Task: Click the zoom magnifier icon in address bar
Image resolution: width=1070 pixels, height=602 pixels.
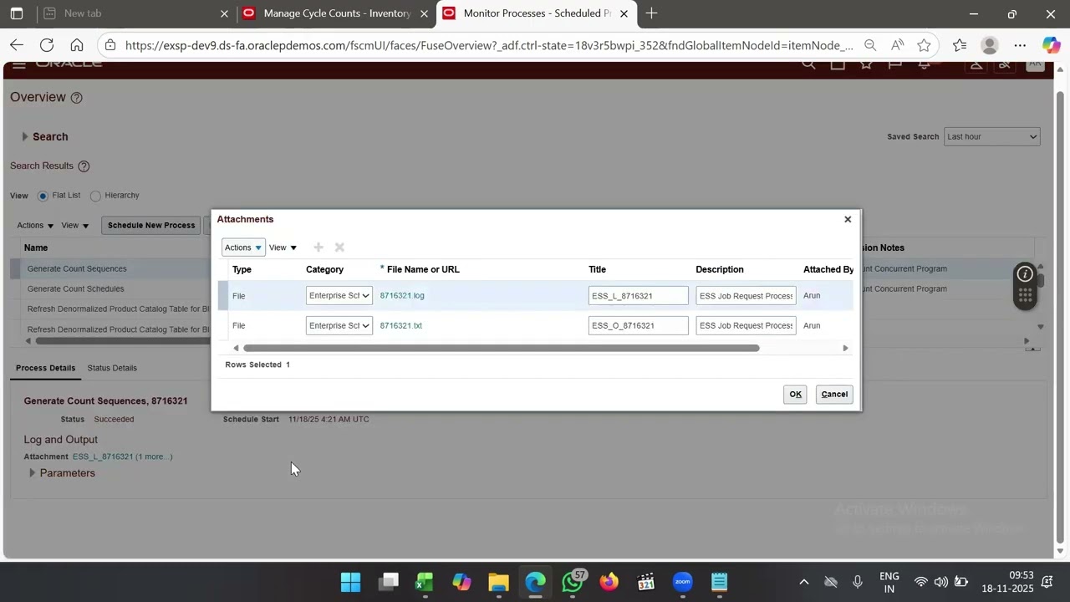Action: pyautogui.click(x=870, y=45)
